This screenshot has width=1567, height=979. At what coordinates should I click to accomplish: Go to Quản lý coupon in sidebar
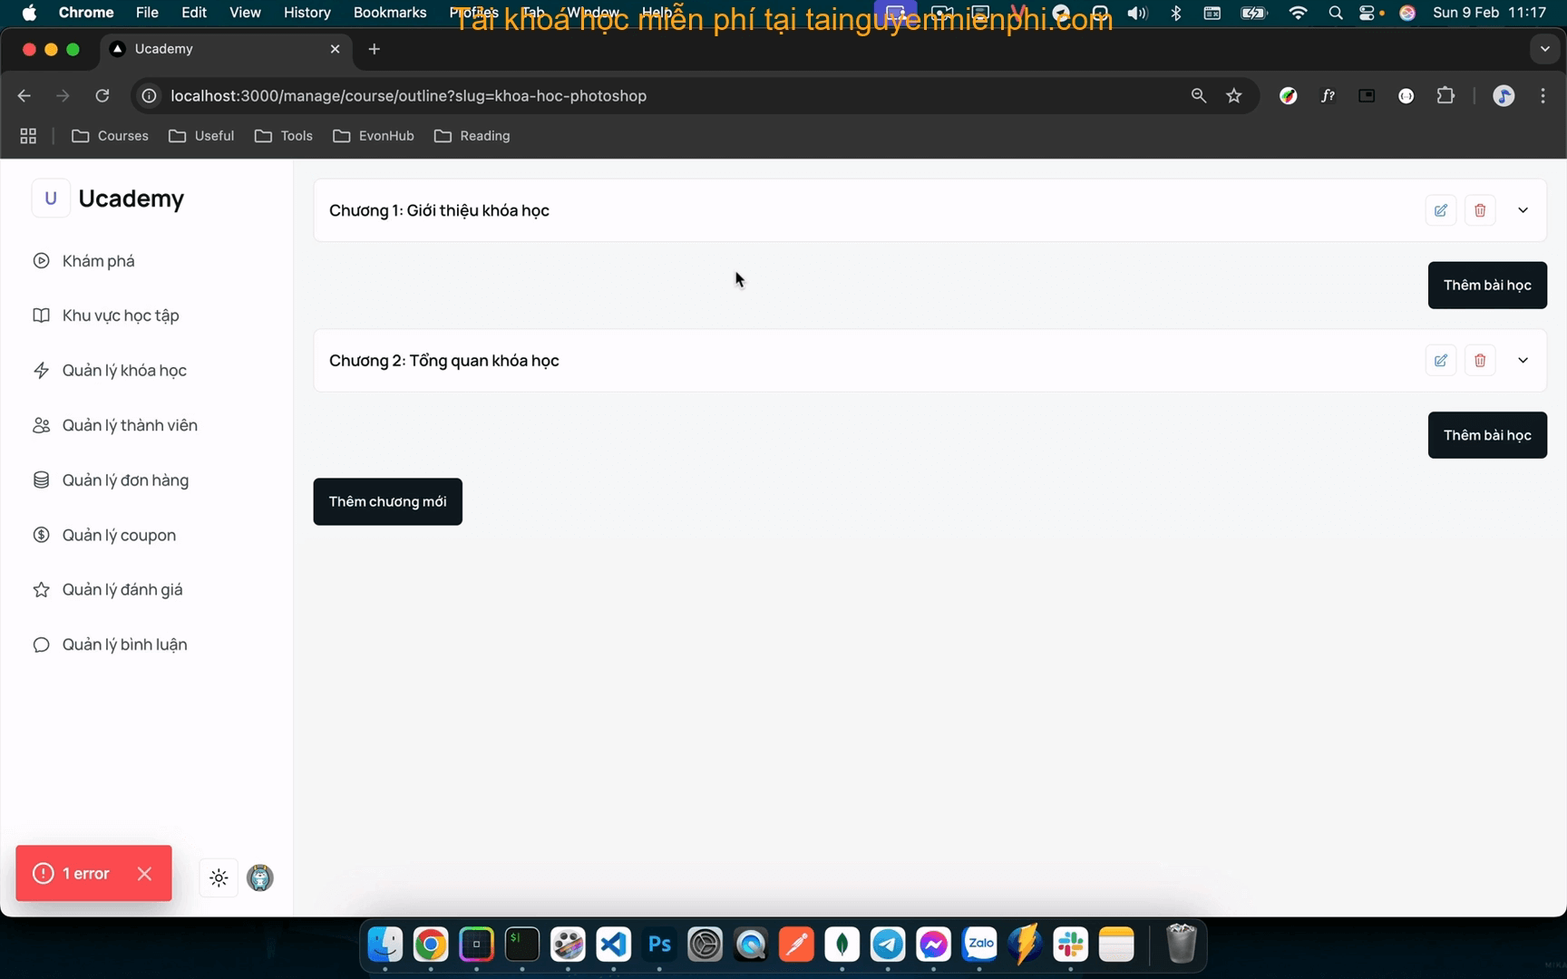point(119,536)
